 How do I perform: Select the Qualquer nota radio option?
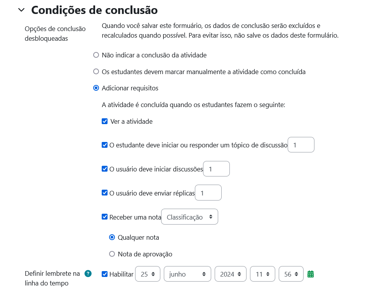pyautogui.click(x=112, y=237)
